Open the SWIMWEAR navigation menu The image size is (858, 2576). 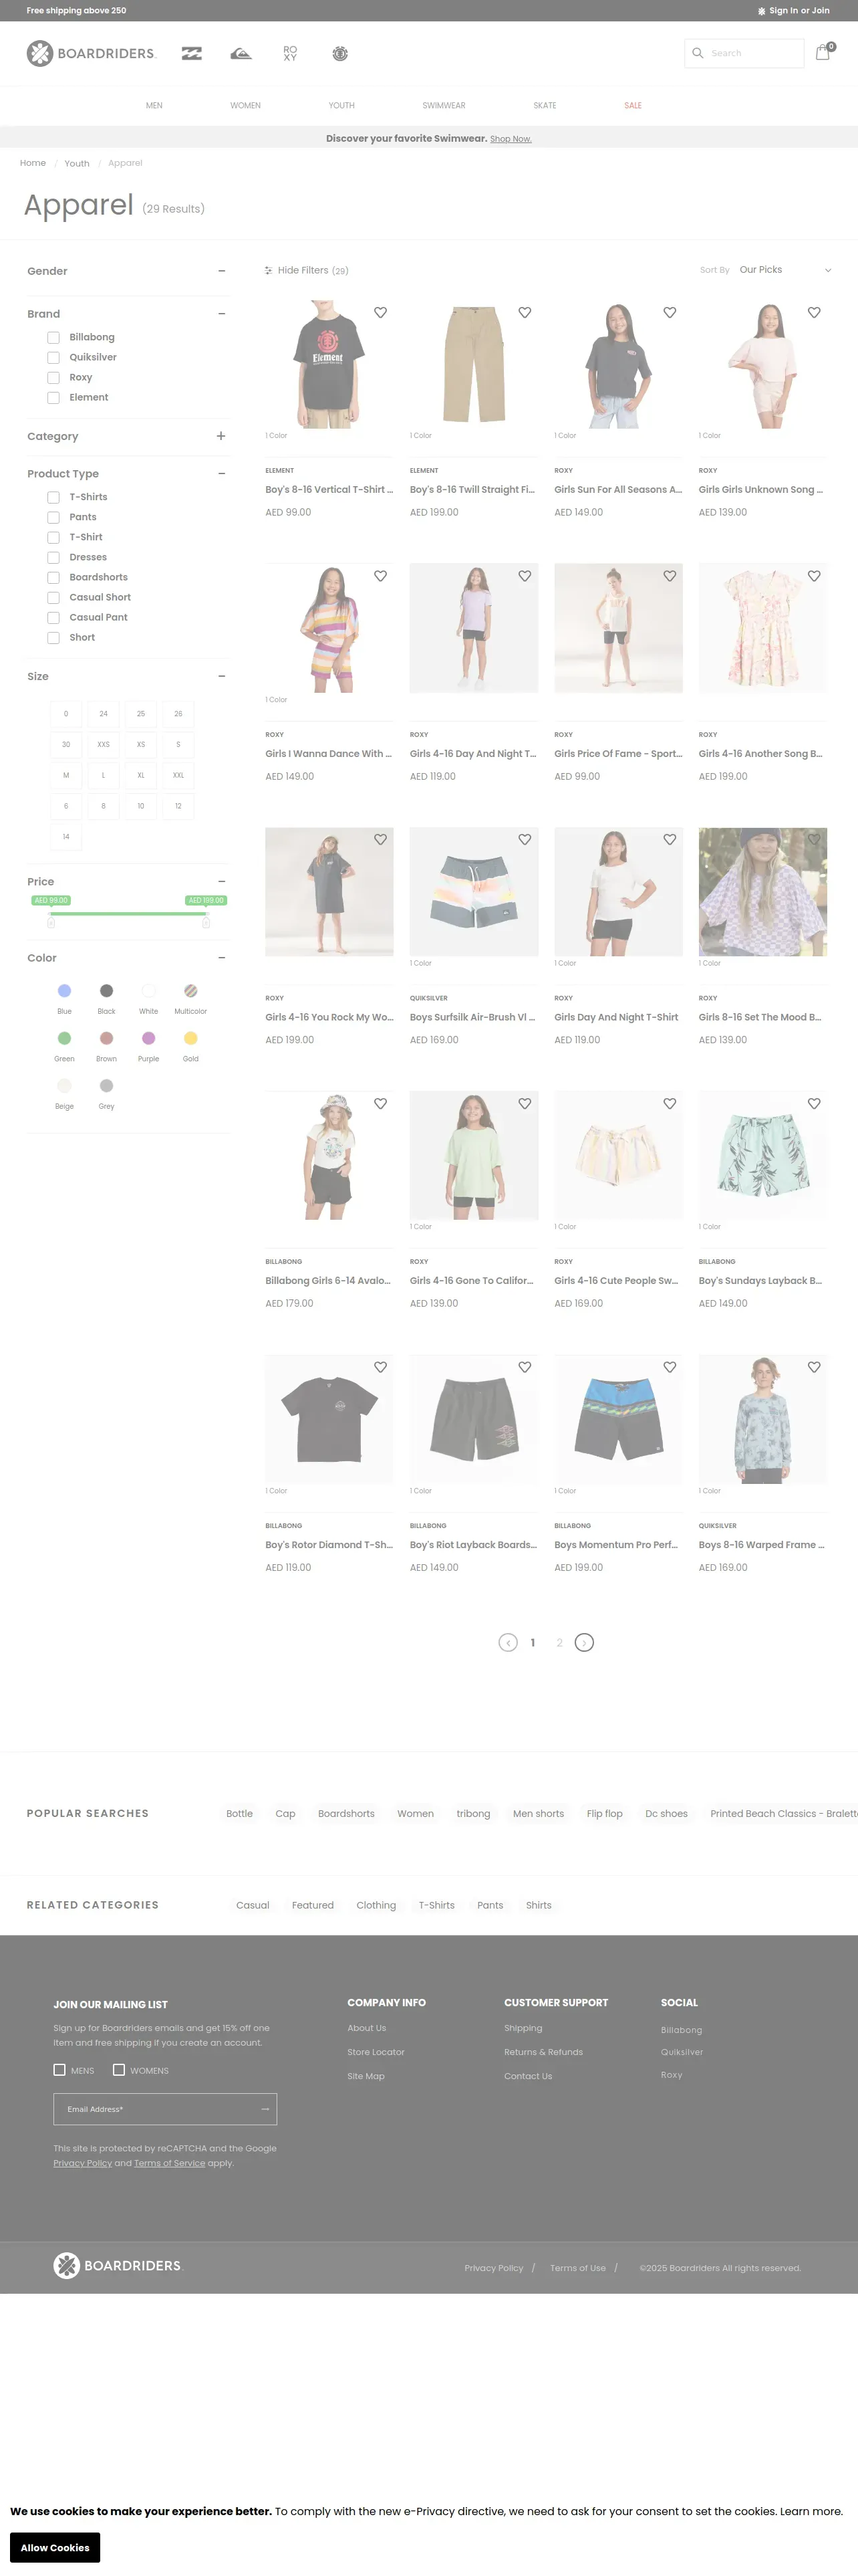point(444,105)
